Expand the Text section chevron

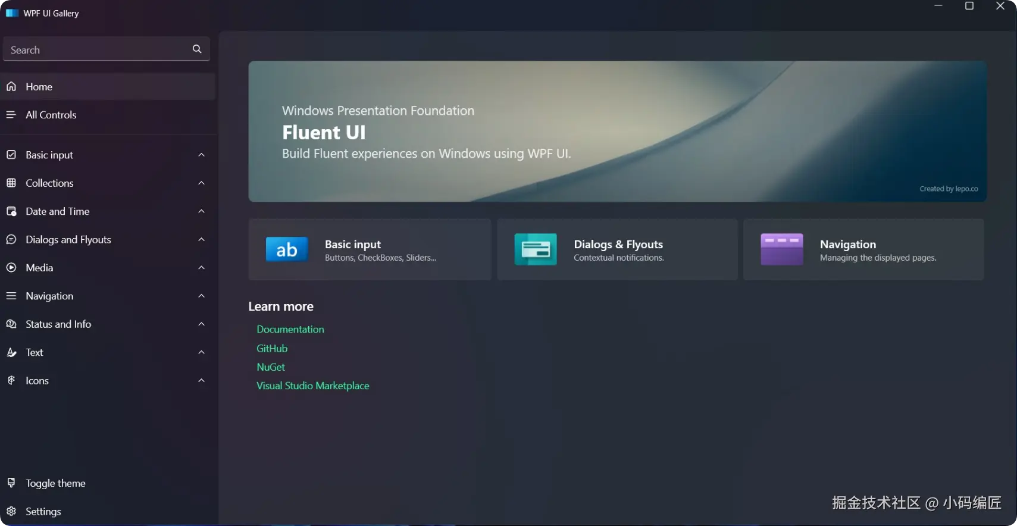click(x=201, y=352)
